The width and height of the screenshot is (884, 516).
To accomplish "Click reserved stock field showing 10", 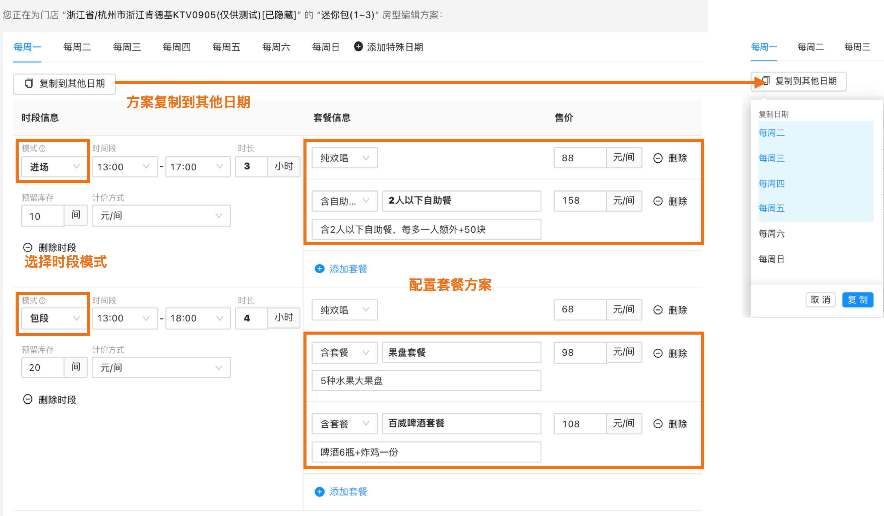I will (43, 216).
